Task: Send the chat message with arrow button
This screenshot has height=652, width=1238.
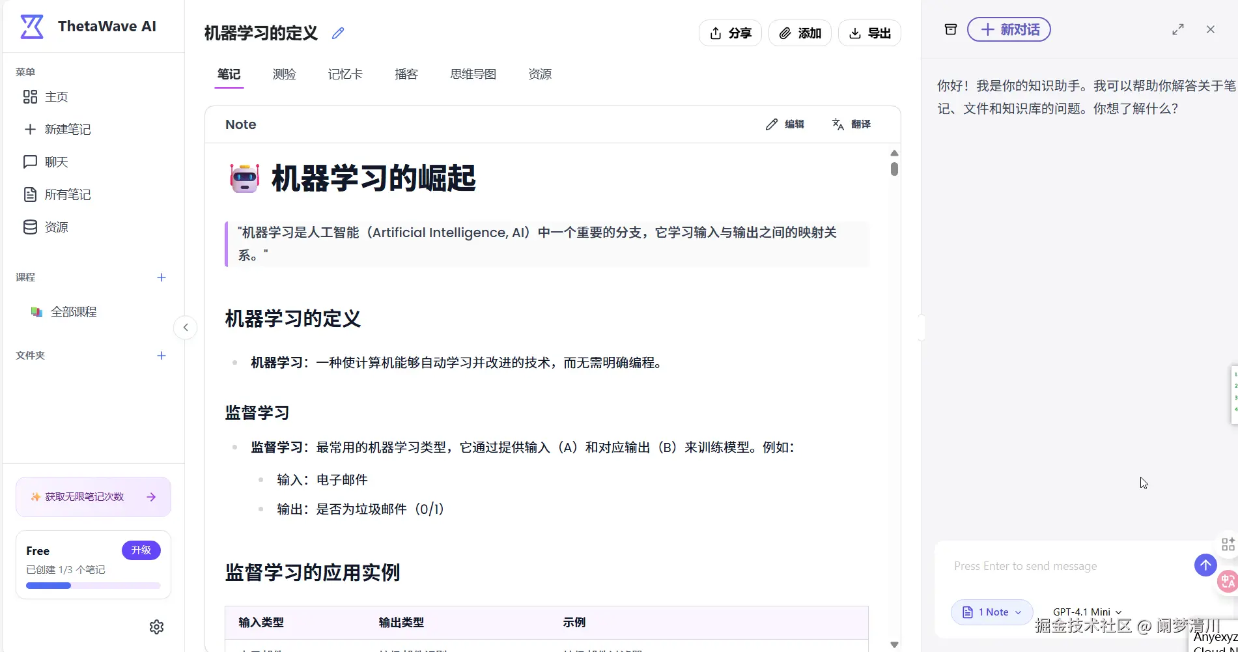Action: click(x=1205, y=565)
